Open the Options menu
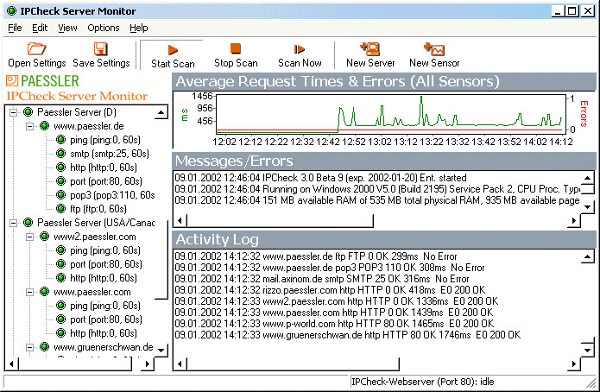 pos(104,28)
